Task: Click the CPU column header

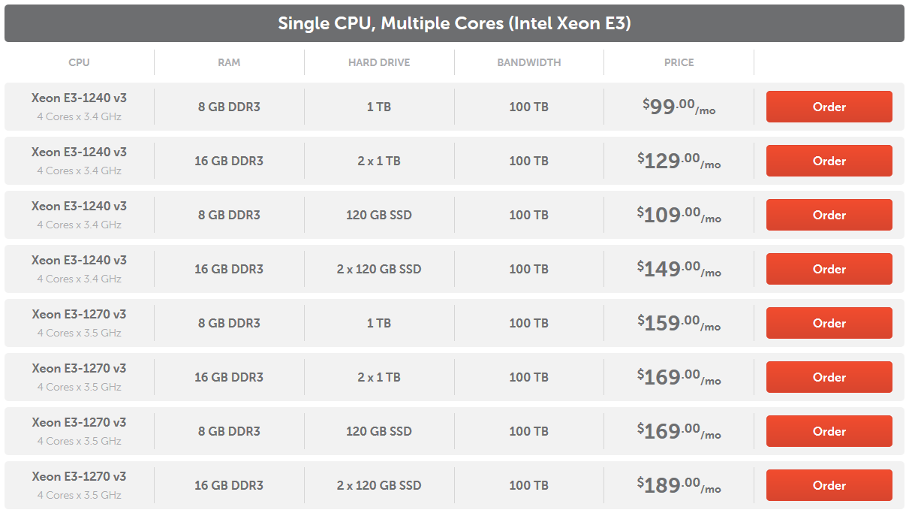Action: 79,62
